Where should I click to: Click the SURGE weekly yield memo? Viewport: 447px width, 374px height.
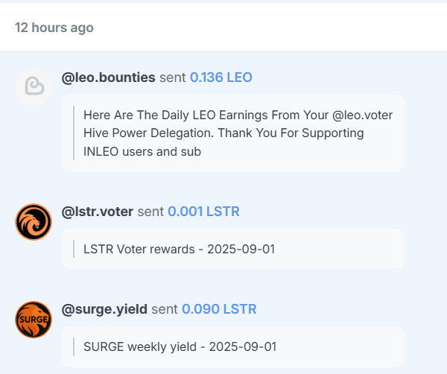click(x=233, y=346)
